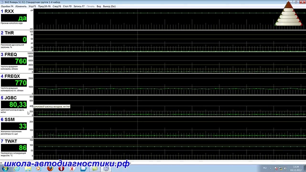
Task: Open the Изменить menu
Action: coord(21,6)
